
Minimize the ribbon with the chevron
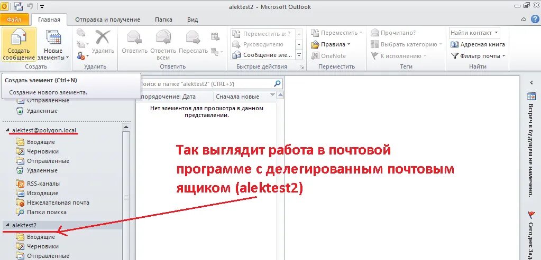524,20
